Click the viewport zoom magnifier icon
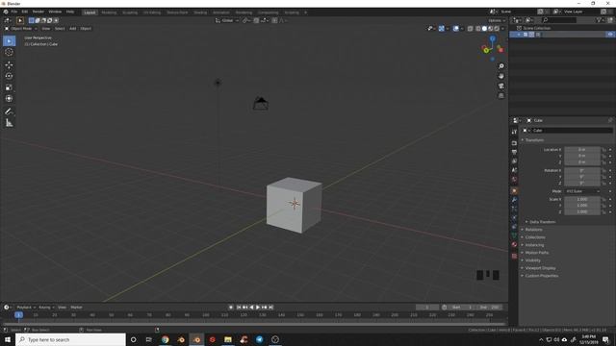Viewport: 616px width, 346px height. [501, 66]
